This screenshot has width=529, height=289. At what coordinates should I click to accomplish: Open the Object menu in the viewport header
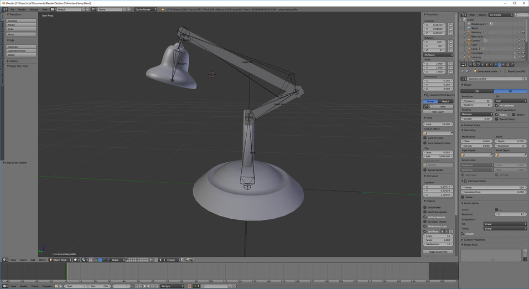42,260
